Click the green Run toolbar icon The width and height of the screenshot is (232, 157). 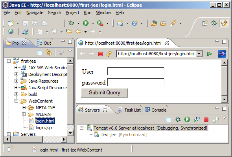click(x=86, y=23)
